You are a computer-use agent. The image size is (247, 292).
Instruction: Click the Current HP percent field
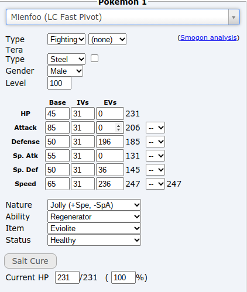click(x=123, y=277)
